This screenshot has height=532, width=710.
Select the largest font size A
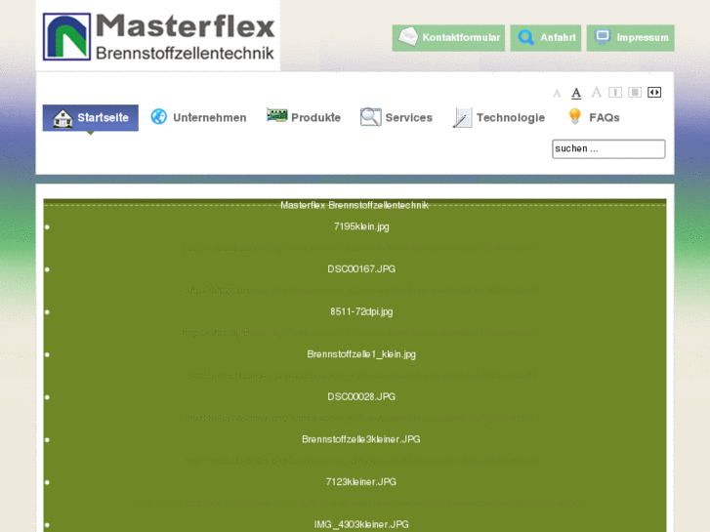click(x=597, y=93)
